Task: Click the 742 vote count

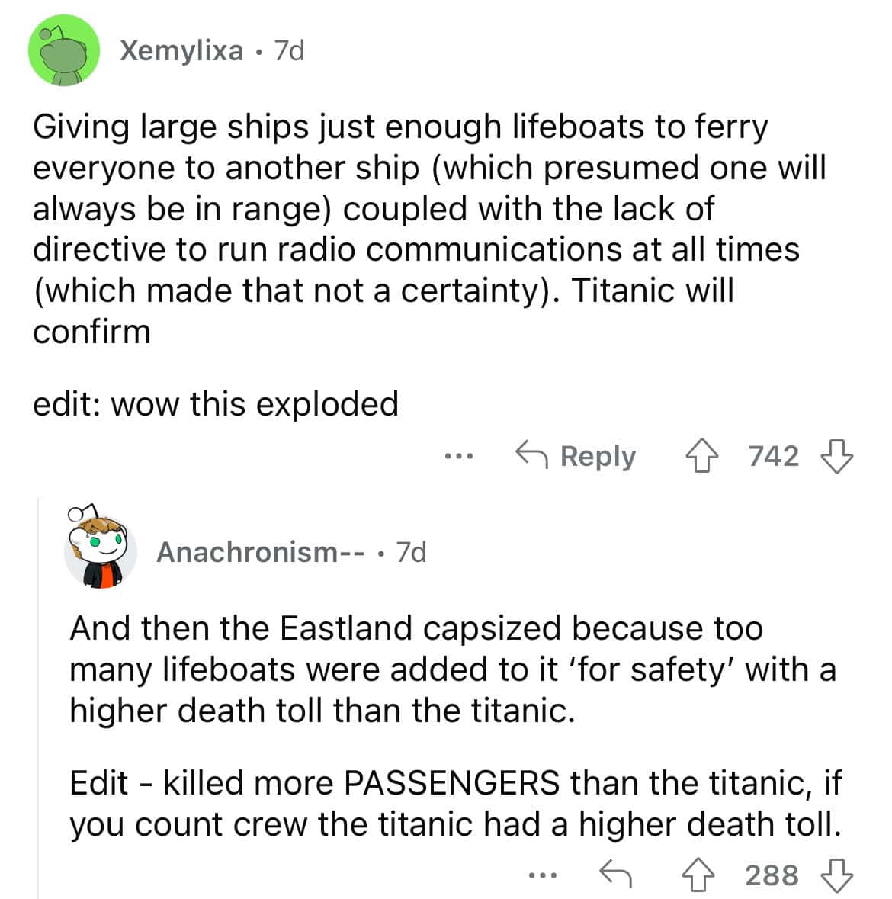Action: [x=774, y=456]
